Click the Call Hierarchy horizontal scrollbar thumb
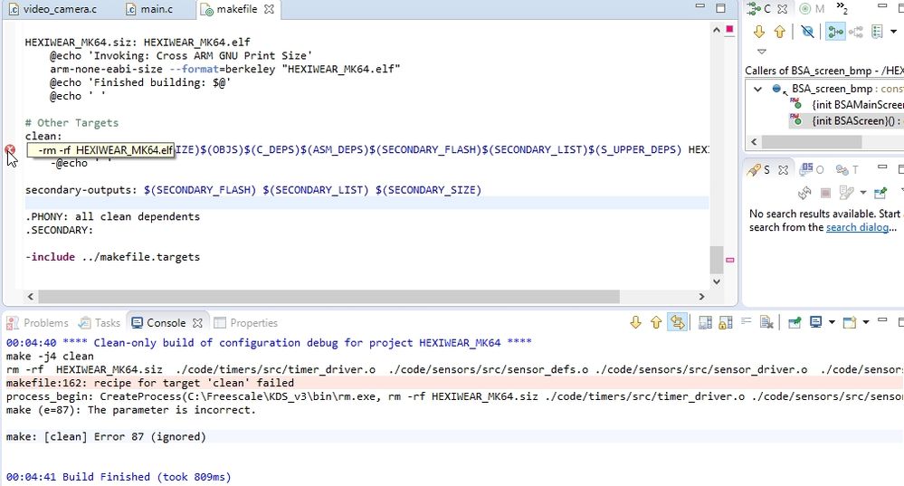The height and width of the screenshot is (486, 904). click(812, 141)
